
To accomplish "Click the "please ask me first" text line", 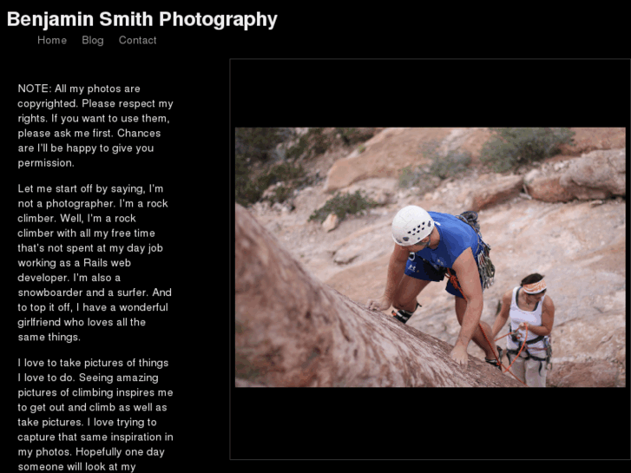I will coord(89,134).
